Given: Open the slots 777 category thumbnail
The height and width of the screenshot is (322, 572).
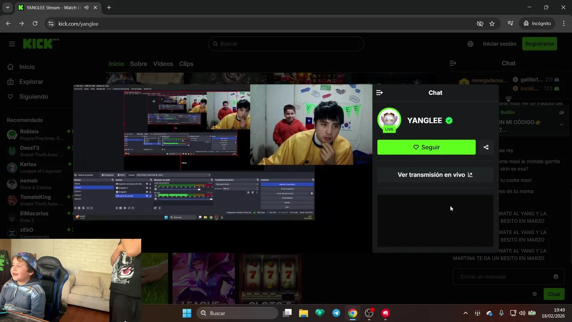Looking at the screenshot, I should [270, 278].
